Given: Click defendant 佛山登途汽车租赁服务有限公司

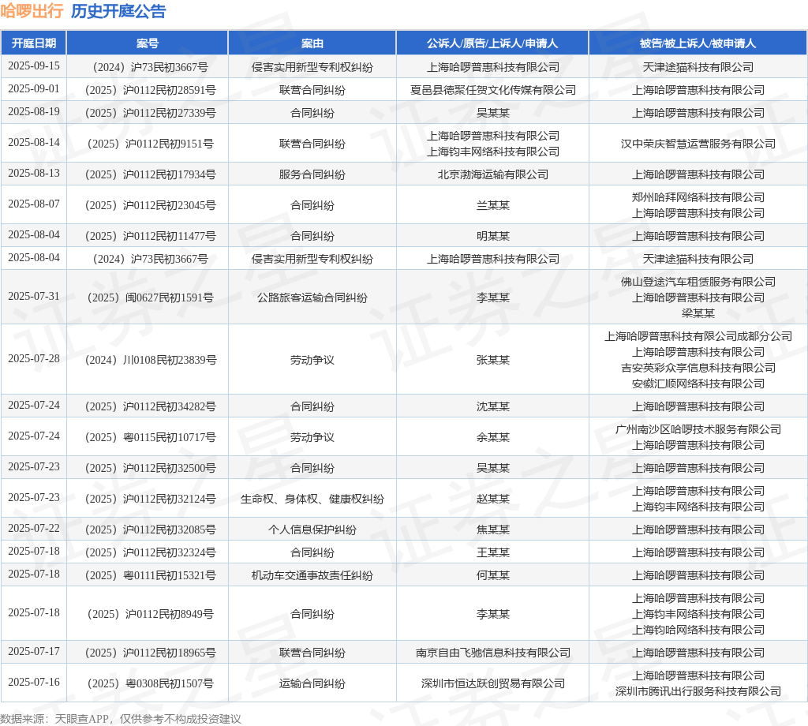Looking at the screenshot, I should click(x=698, y=282).
